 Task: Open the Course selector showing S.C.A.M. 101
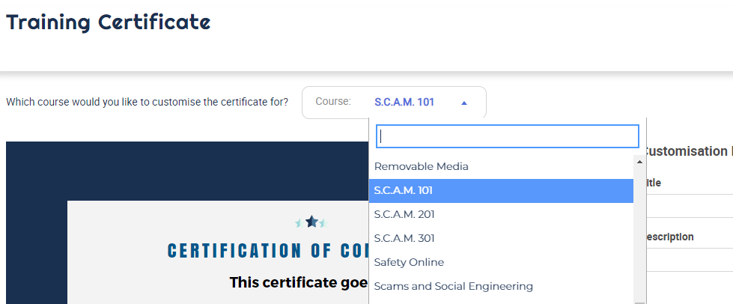(x=394, y=103)
